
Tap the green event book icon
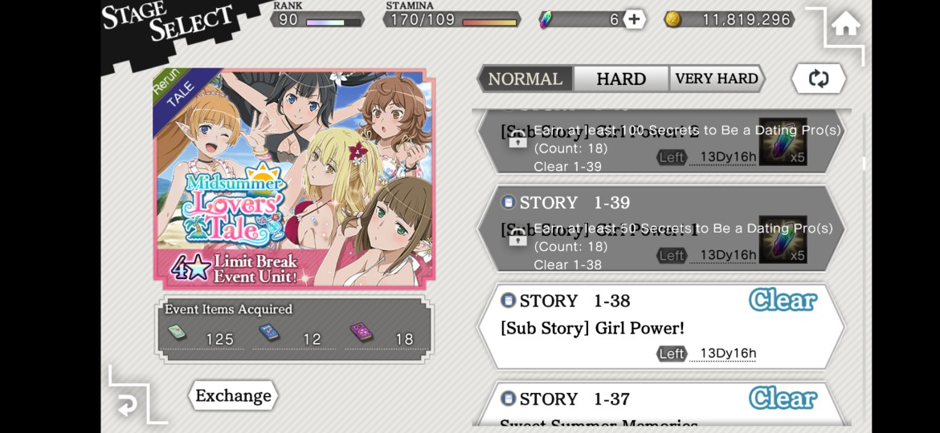click(x=176, y=332)
